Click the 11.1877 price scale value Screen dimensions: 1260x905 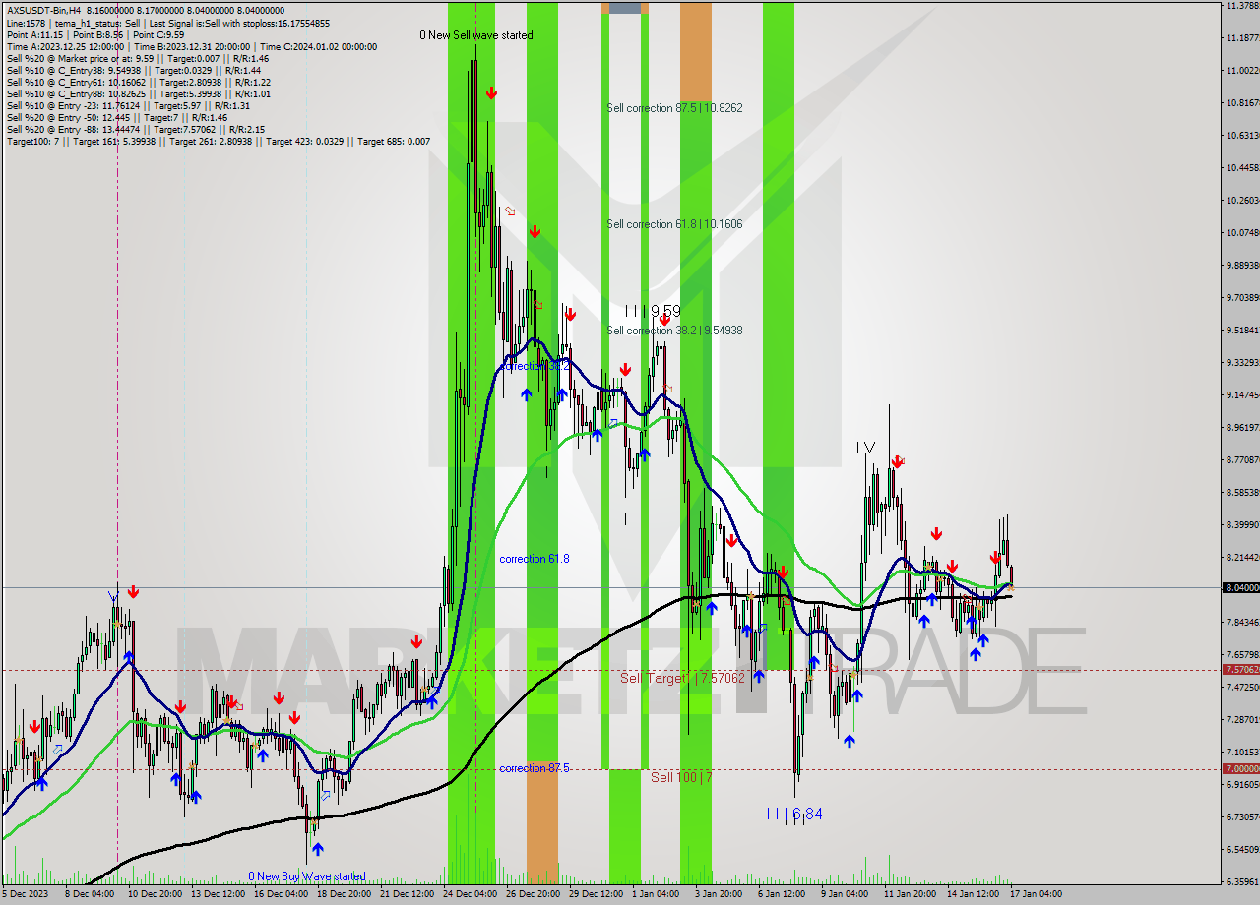[x=1242, y=37]
